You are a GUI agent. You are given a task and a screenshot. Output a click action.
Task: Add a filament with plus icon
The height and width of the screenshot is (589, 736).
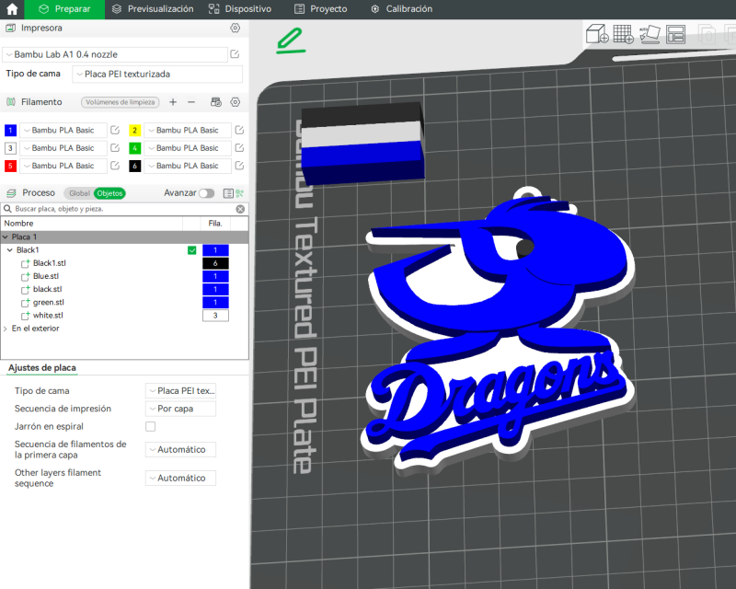click(x=173, y=102)
